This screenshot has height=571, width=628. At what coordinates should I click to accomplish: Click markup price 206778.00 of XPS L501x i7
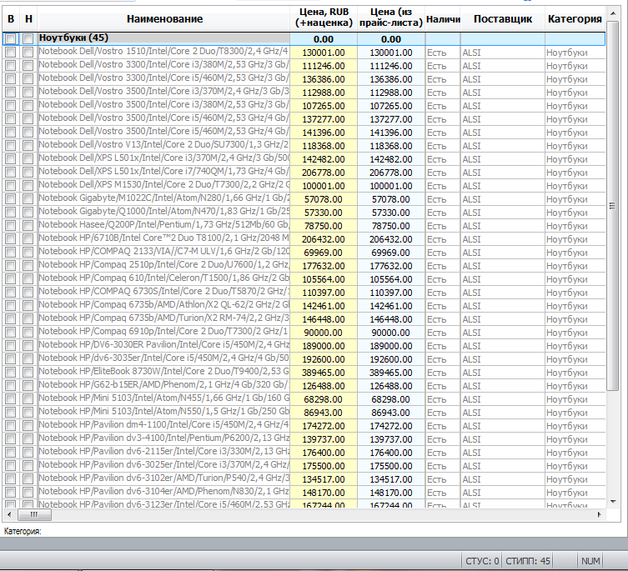(324, 173)
